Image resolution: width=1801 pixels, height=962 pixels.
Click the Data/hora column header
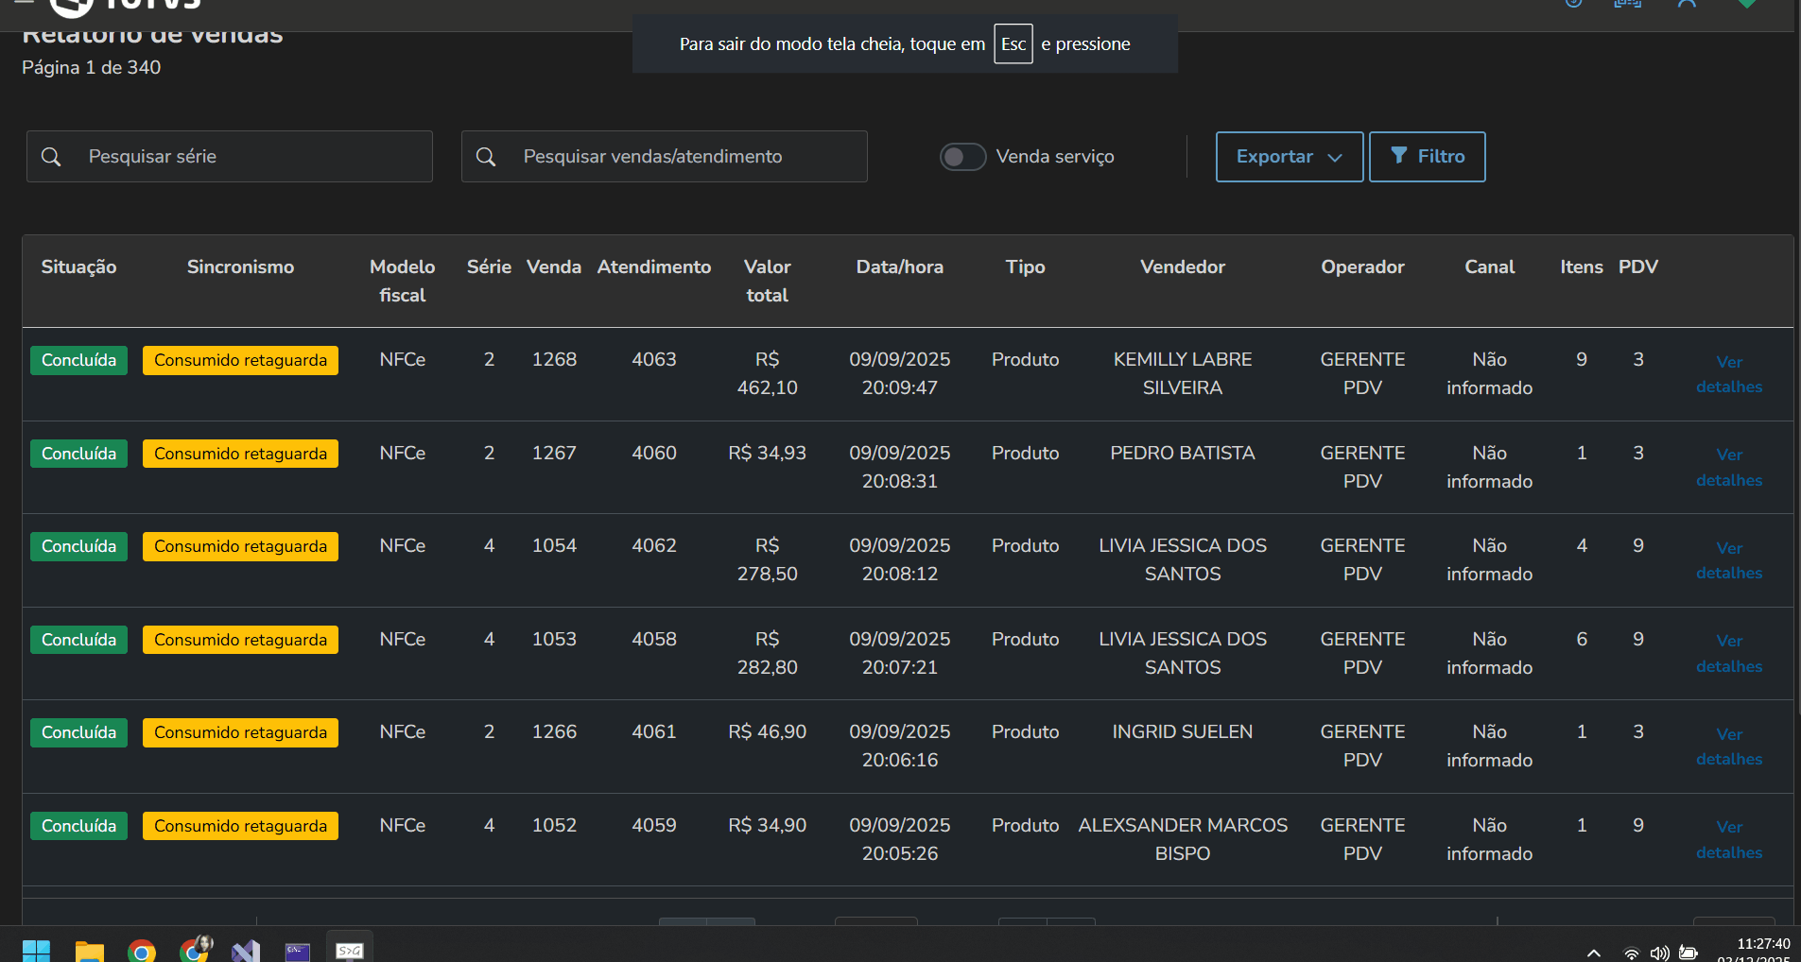click(x=900, y=267)
